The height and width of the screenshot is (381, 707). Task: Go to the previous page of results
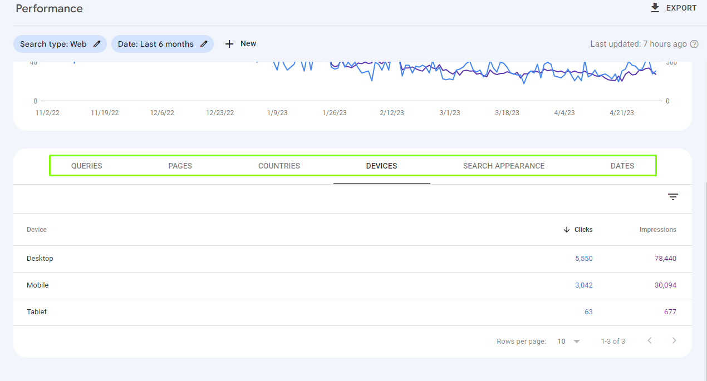(650, 340)
